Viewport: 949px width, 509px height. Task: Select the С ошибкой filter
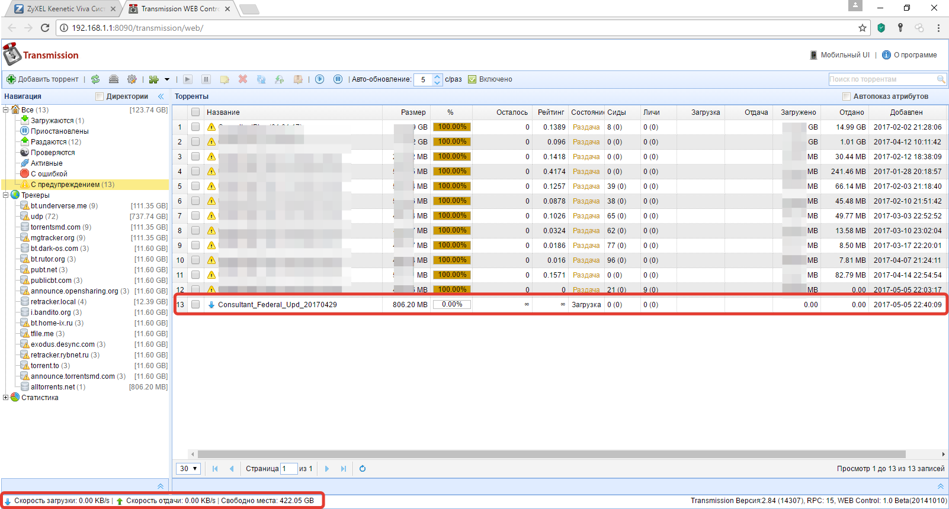[49, 173]
